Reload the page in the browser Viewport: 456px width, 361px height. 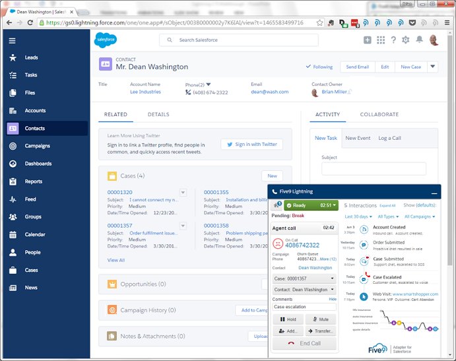(x=30, y=22)
